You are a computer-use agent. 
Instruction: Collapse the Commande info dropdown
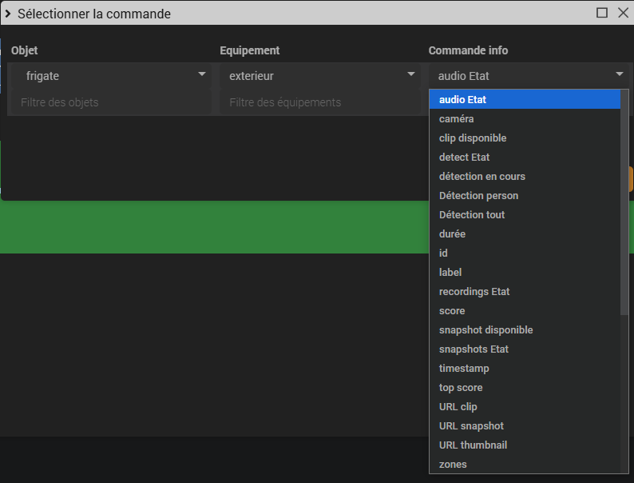click(528, 76)
